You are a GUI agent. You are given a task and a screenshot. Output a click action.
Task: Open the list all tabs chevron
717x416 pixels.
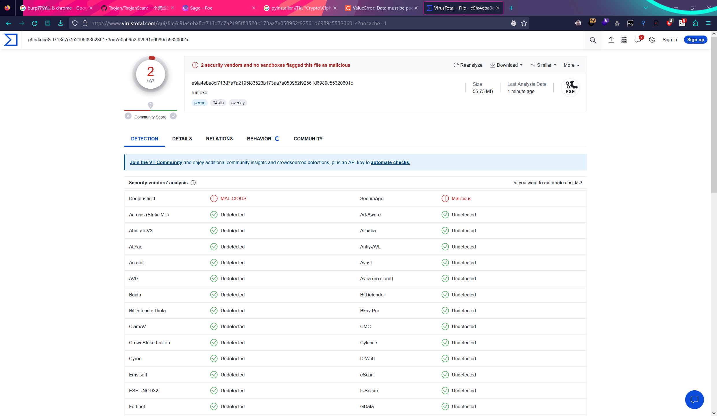646,8
